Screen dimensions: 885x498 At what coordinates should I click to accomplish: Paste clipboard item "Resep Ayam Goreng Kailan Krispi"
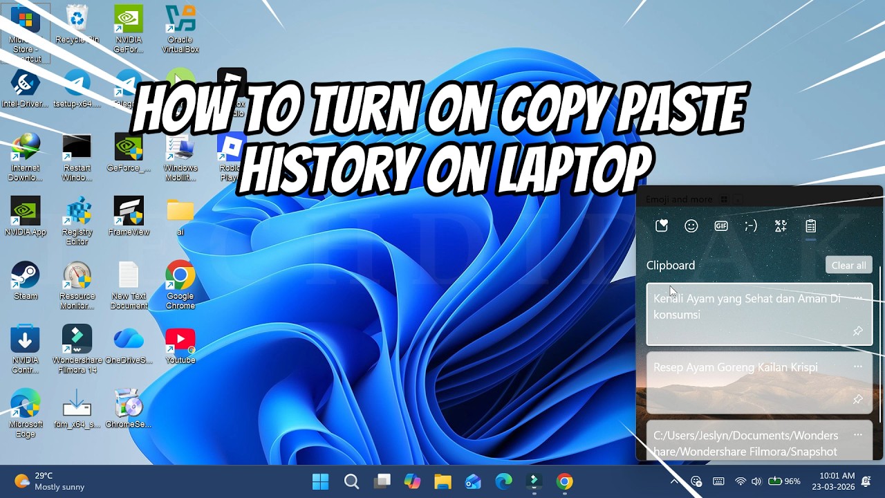pos(759,382)
